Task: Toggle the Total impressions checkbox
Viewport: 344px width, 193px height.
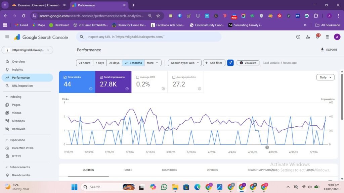Action: [x=101, y=77]
